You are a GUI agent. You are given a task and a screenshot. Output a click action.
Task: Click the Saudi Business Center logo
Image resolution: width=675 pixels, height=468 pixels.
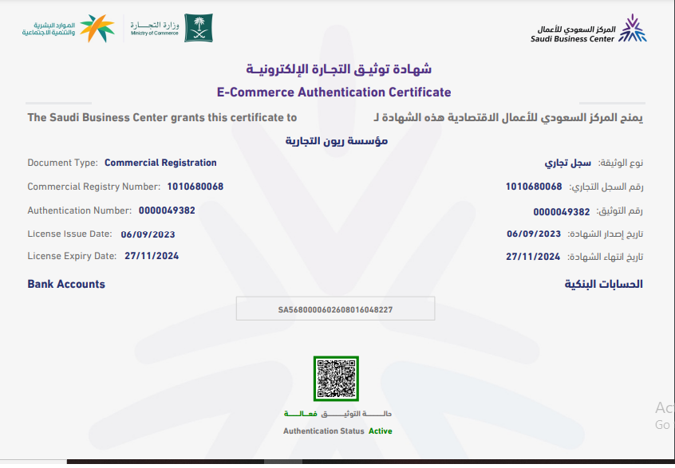[589, 29]
